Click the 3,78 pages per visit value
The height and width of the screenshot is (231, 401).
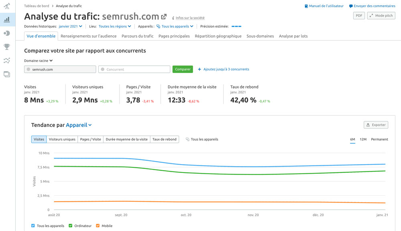click(x=133, y=100)
